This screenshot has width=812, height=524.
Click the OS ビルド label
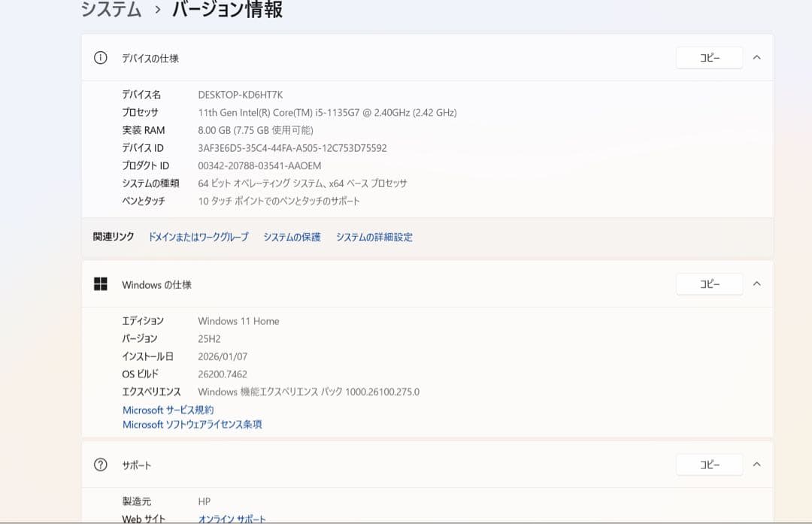coord(141,374)
